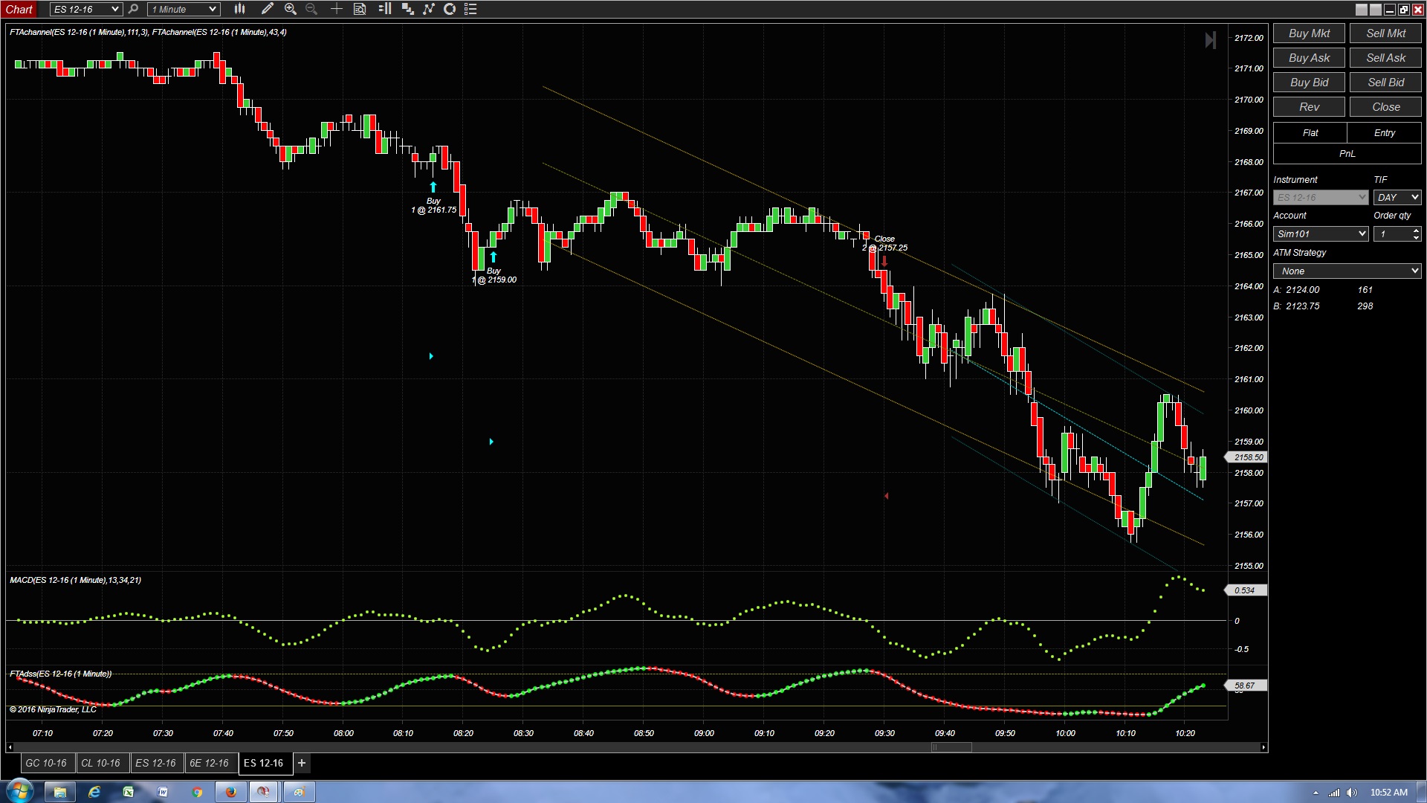Click the strategies circular icon

(450, 9)
